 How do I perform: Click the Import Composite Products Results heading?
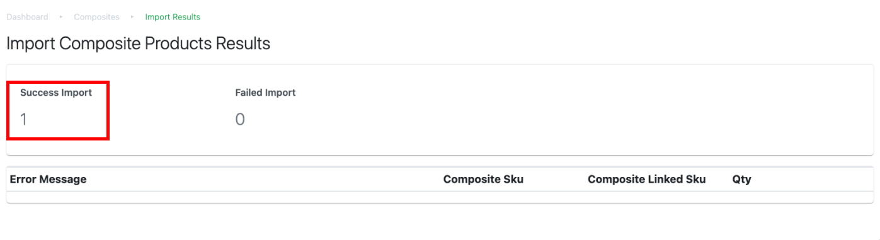click(x=138, y=43)
